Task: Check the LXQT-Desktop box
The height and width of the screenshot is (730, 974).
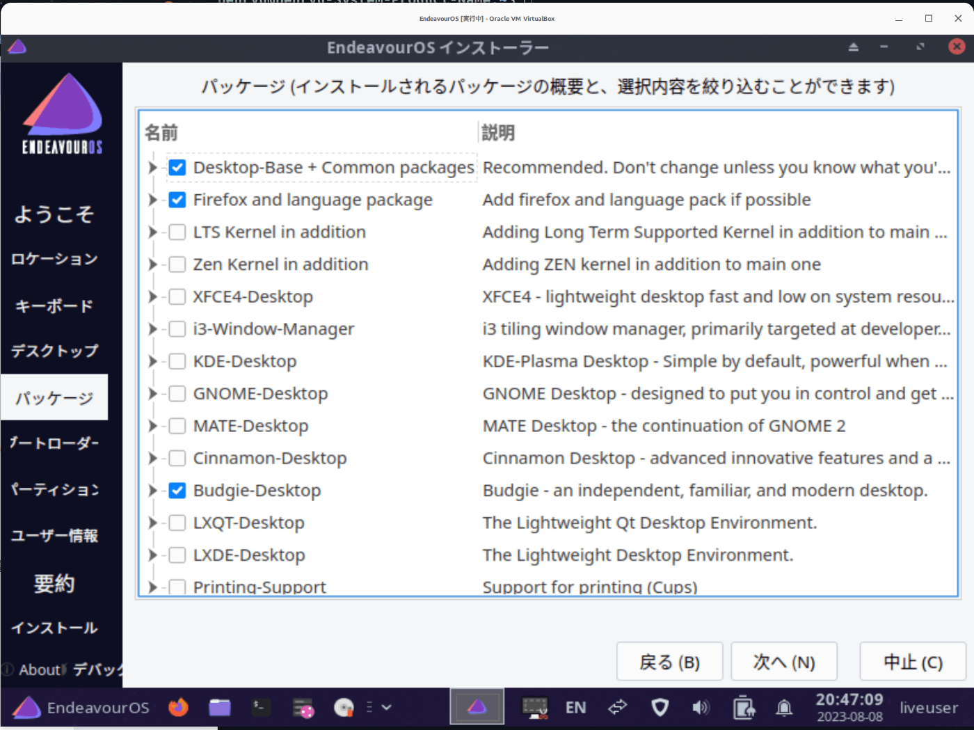Action: click(x=177, y=523)
